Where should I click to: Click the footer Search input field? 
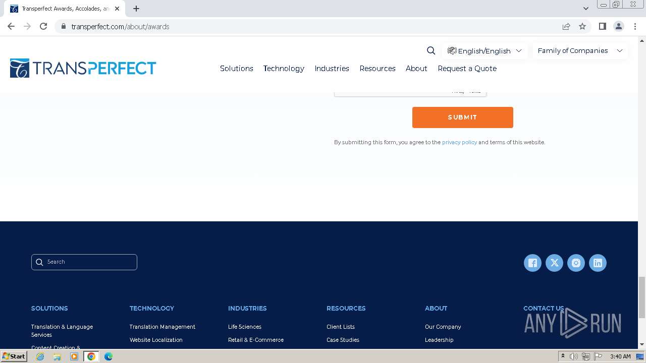[x=84, y=262]
